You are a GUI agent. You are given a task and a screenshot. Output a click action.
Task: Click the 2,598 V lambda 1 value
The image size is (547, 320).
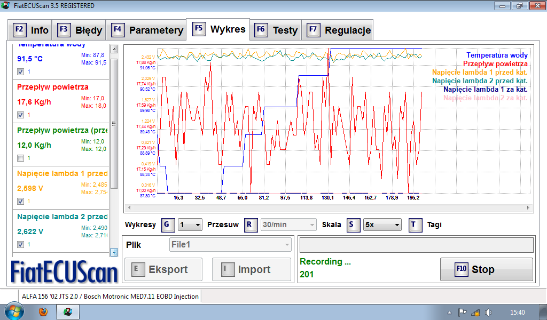tap(30, 188)
